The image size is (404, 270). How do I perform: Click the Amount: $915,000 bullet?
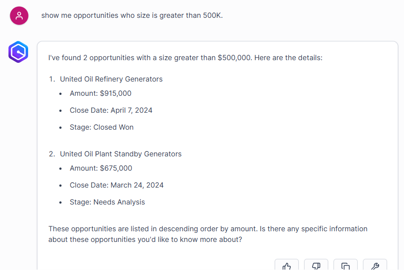(x=100, y=94)
